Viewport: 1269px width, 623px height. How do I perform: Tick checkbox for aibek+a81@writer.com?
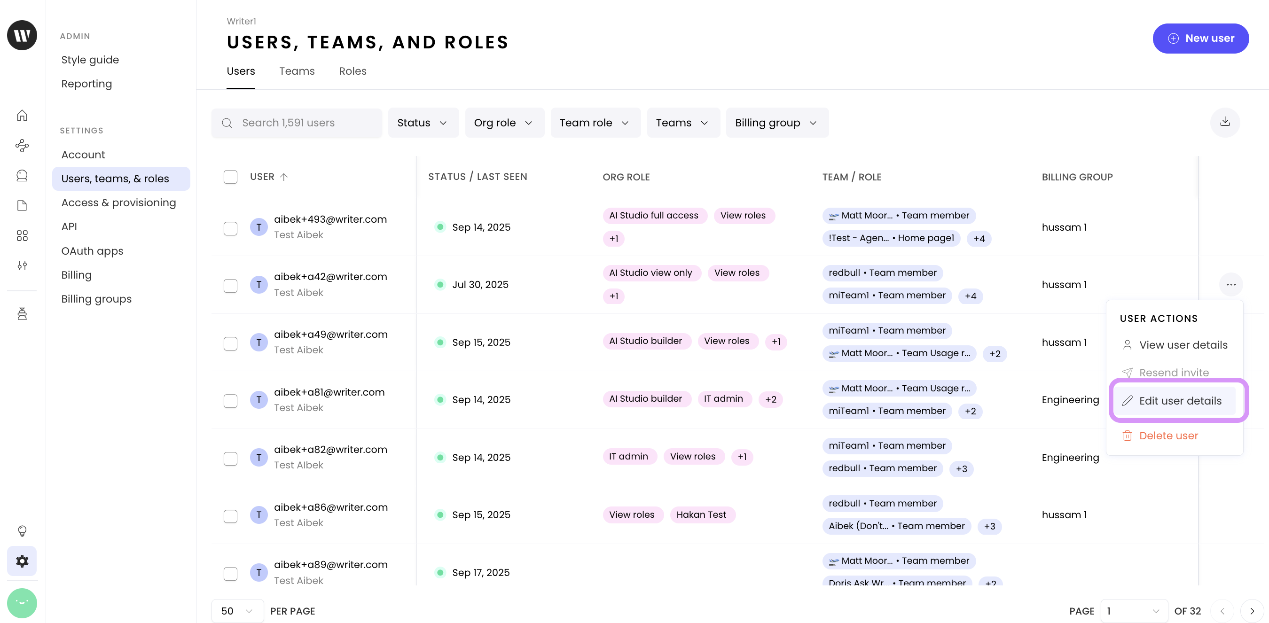pos(230,400)
